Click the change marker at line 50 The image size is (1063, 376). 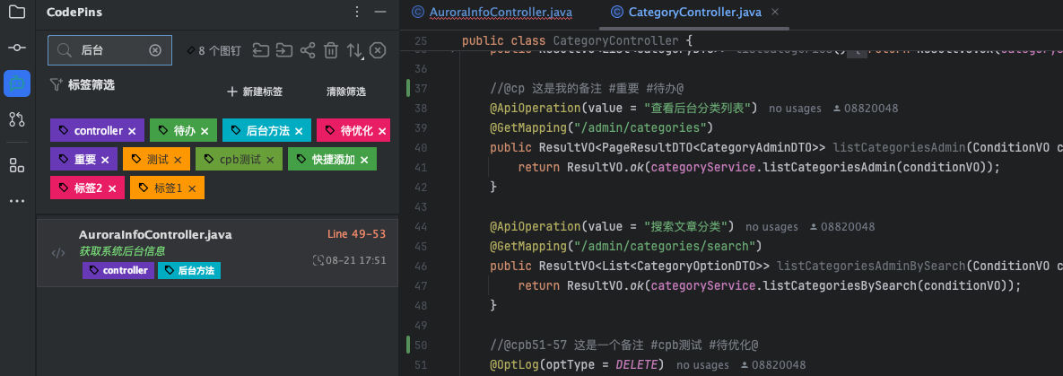407,344
